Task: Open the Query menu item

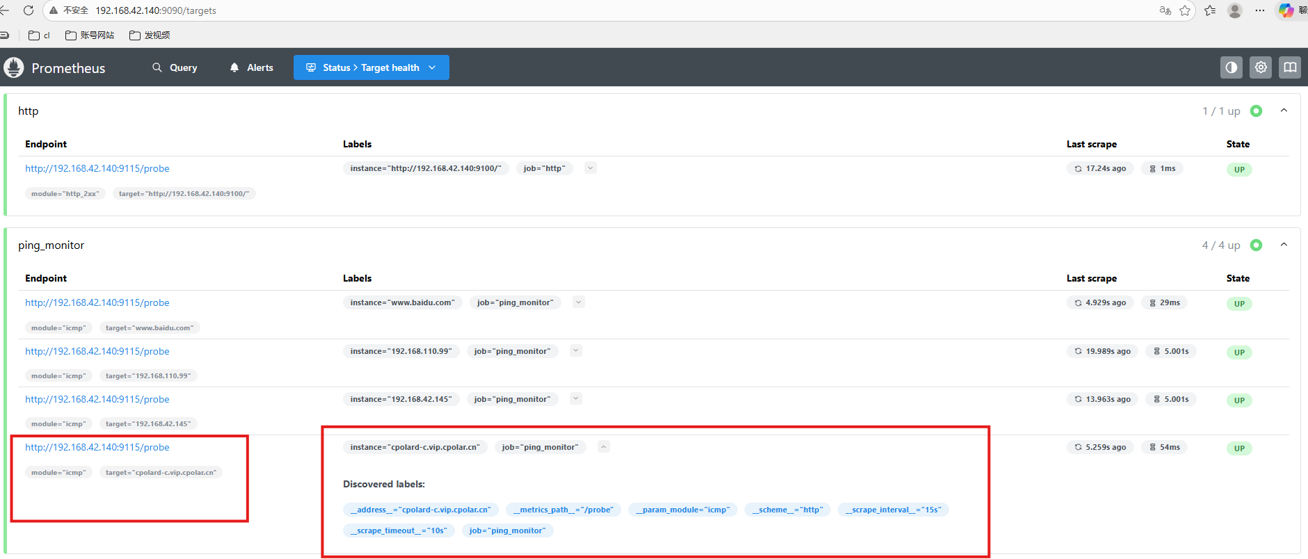Action: [175, 67]
